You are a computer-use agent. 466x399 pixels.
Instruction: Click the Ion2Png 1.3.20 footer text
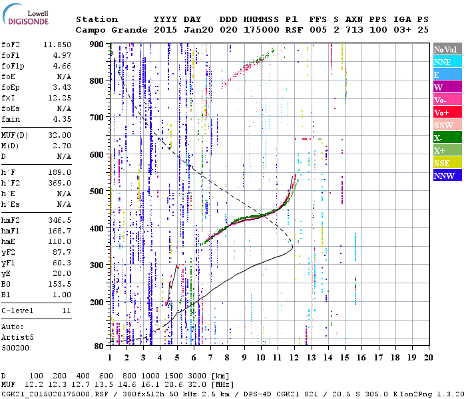point(433,394)
